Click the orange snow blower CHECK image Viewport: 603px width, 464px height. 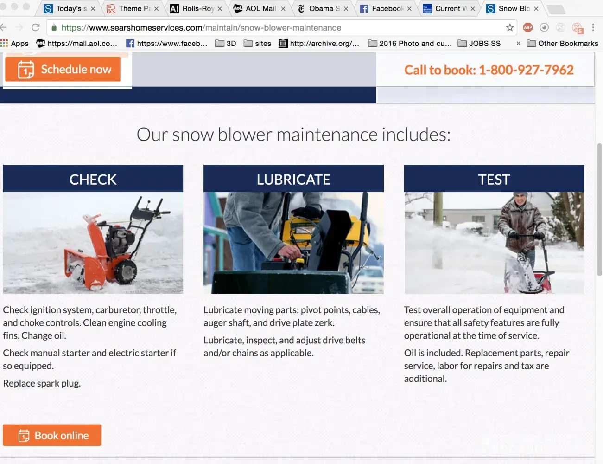point(93,243)
